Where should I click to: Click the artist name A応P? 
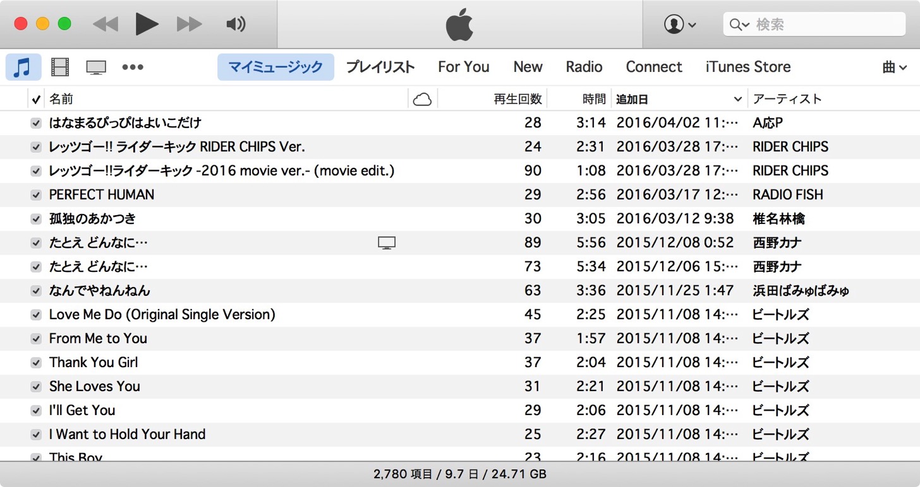pyautogui.click(x=768, y=122)
